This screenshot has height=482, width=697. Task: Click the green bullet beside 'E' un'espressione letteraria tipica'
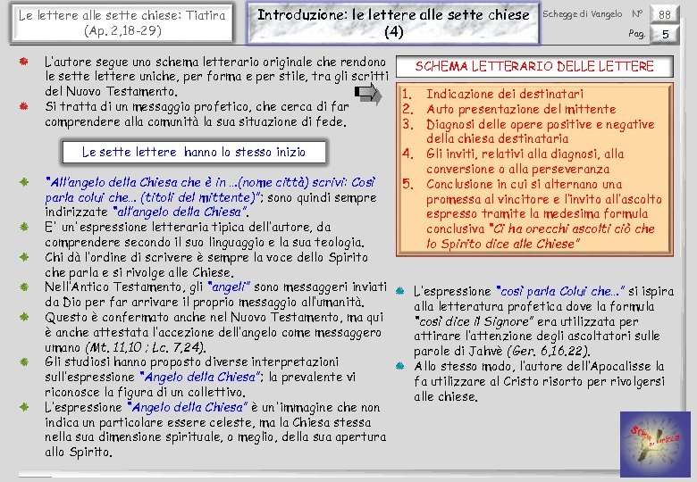(x=24, y=227)
